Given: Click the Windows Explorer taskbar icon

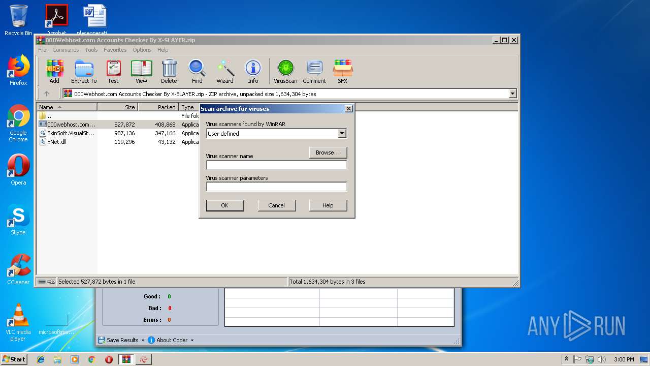Looking at the screenshot, I should click(x=57, y=359).
